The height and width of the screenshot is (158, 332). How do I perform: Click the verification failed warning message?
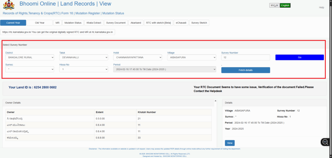coord(254,89)
